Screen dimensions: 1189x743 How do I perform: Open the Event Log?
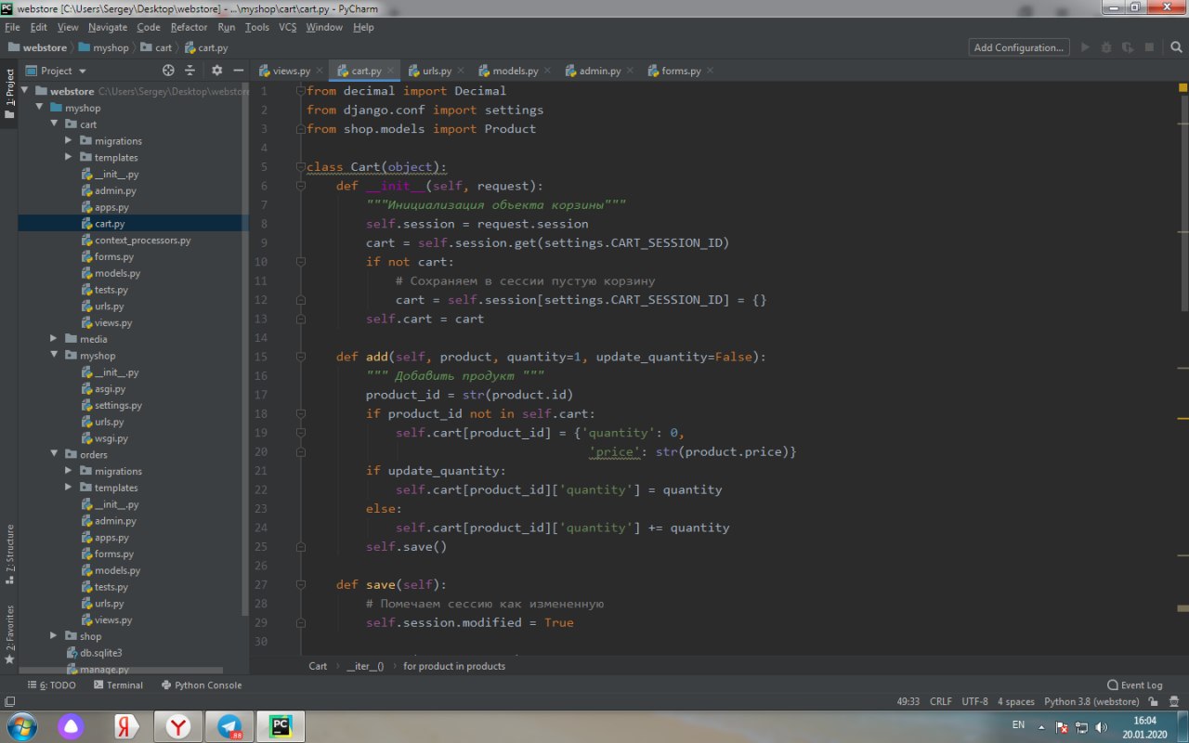tap(1134, 685)
